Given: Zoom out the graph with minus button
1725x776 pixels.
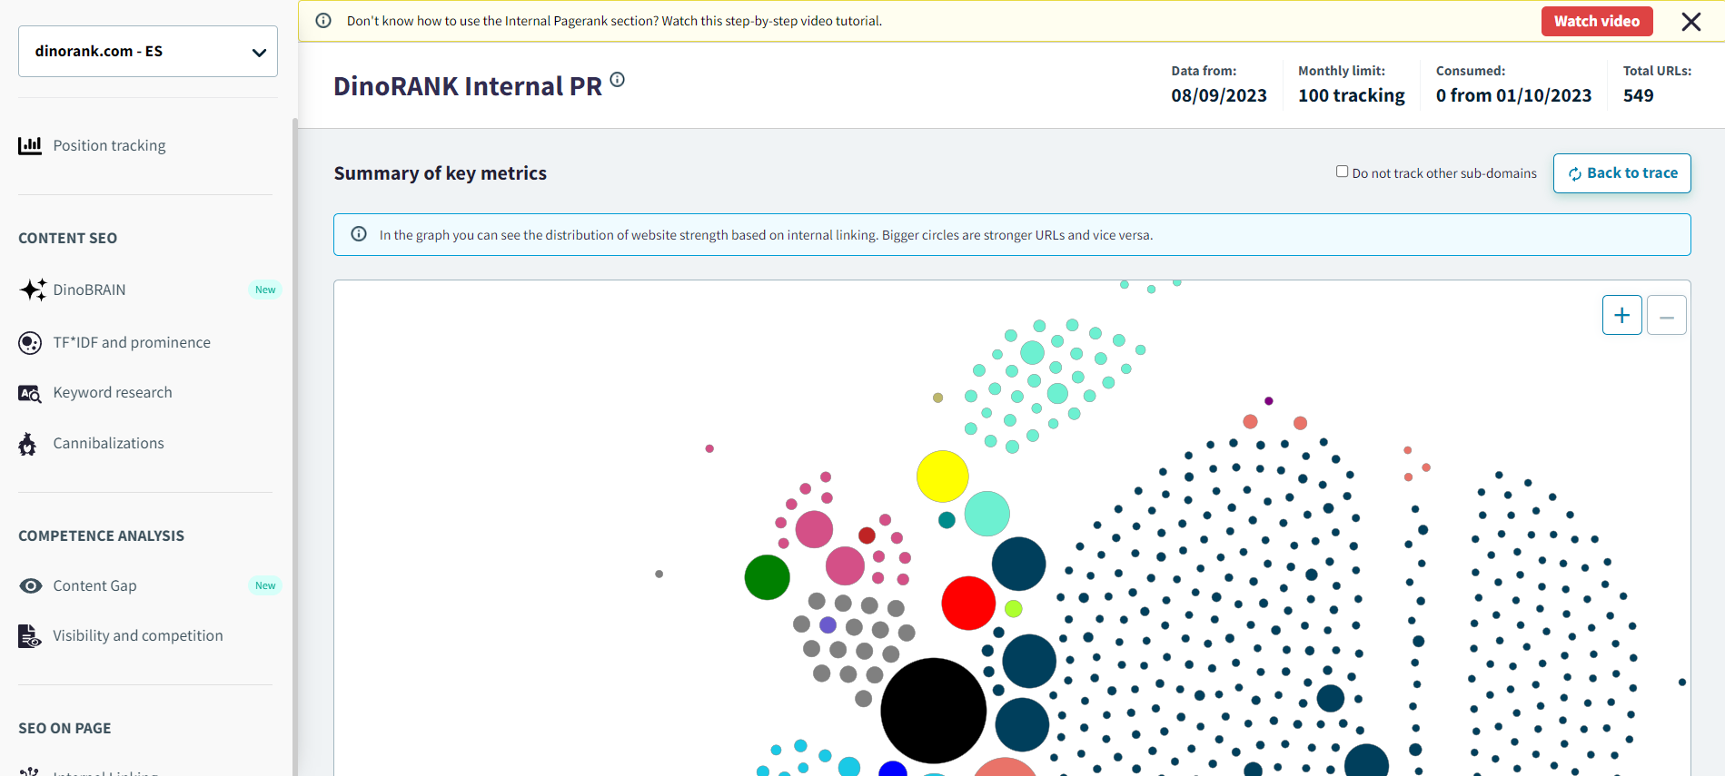Looking at the screenshot, I should [x=1667, y=316].
